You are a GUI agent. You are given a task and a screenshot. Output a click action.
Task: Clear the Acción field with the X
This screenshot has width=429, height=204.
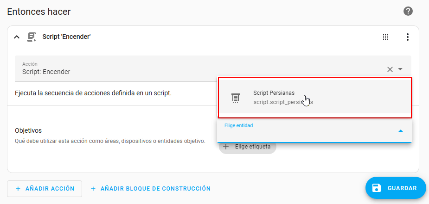pos(390,69)
